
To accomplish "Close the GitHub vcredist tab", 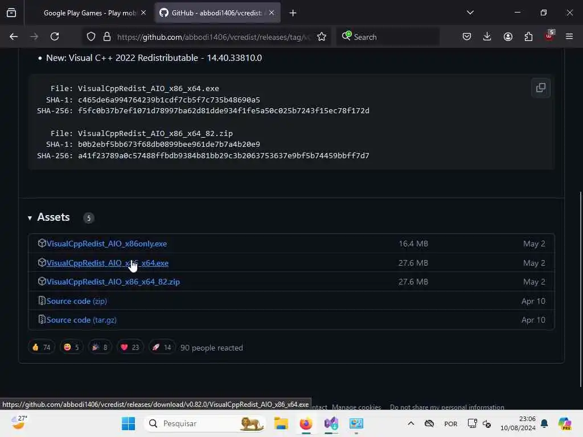I will (x=272, y=13).
